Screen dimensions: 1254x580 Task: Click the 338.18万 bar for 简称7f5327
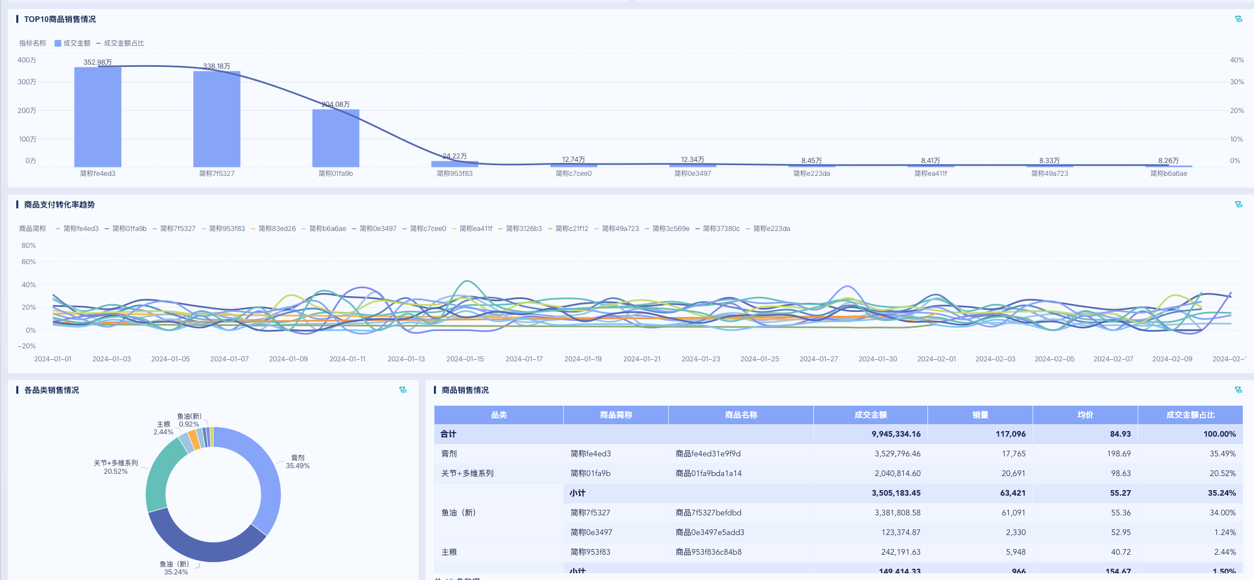[217, 119]
